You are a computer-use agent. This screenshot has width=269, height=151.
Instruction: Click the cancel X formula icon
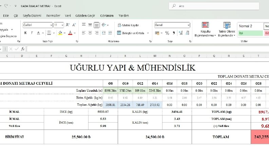click(x=11, y=49)
